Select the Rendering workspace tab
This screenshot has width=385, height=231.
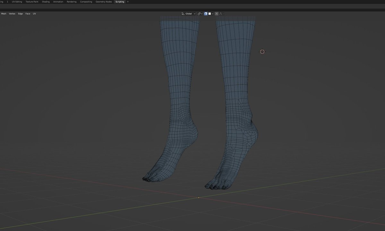pos(72,2)
